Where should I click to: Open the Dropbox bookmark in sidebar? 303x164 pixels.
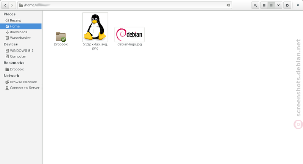(x=21, y=69)
